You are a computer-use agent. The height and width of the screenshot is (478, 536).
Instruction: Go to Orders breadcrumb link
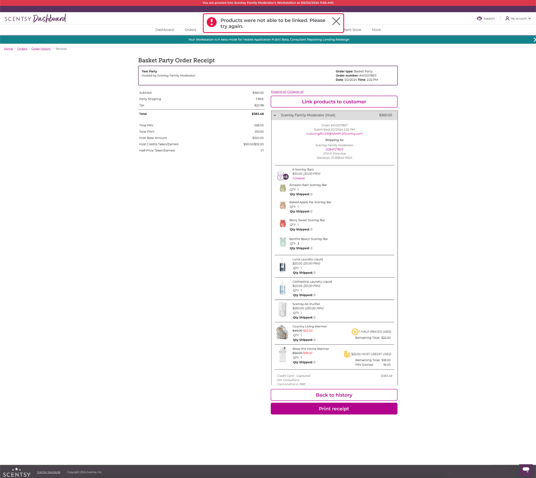coord(22,49)
